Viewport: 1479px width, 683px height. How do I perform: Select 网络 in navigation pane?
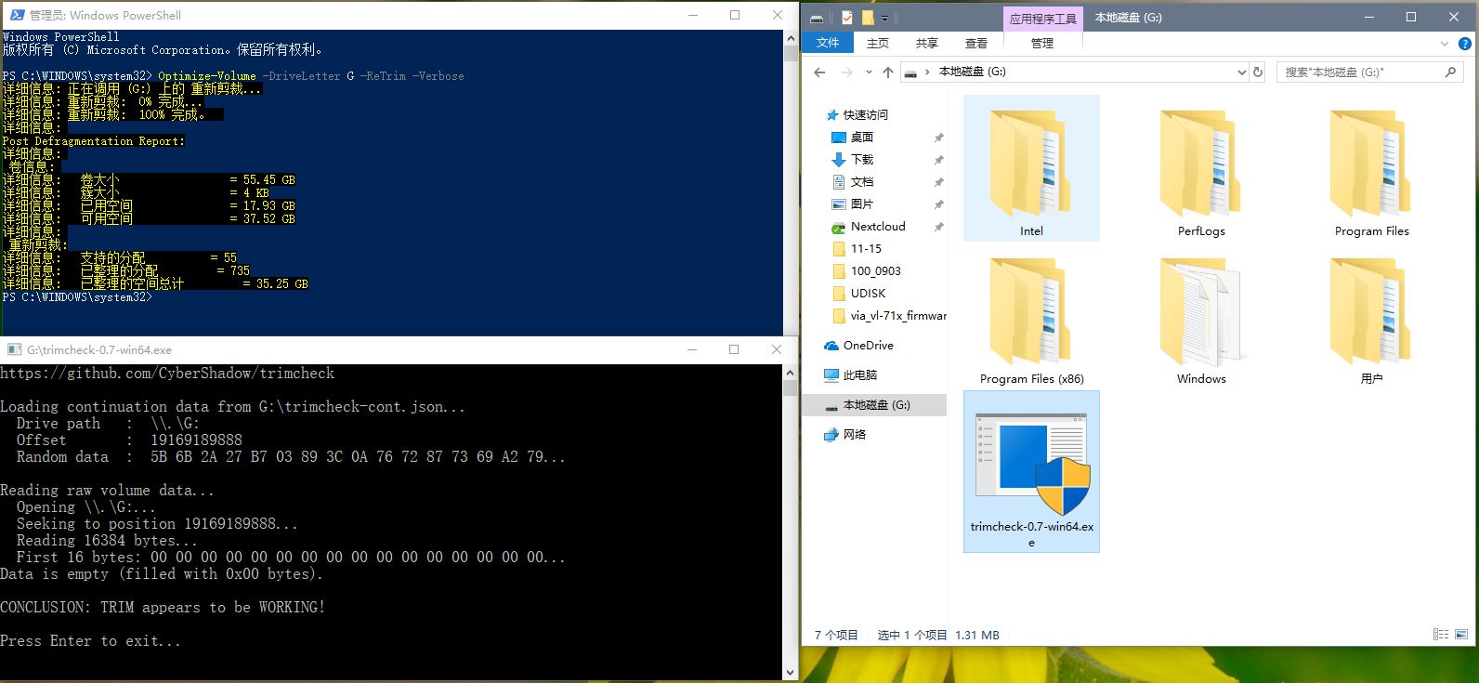coord(844,434)
